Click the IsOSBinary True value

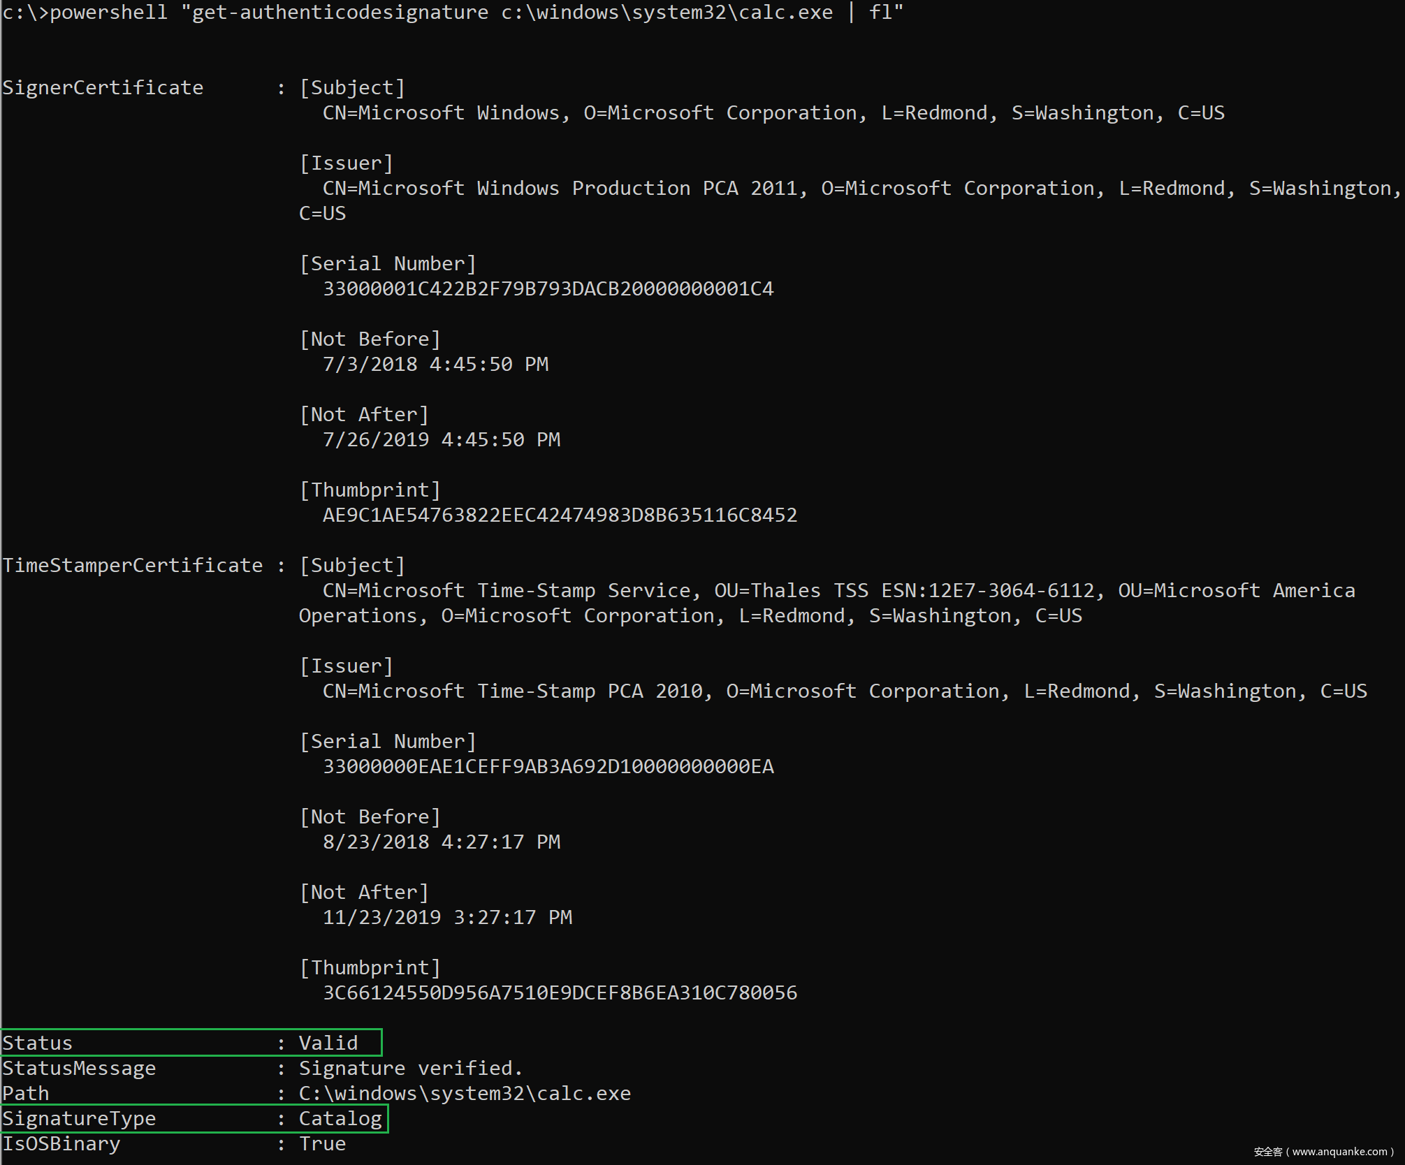(322, 1143)
